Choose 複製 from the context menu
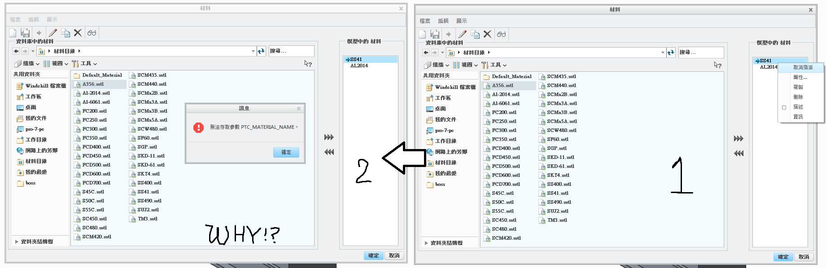The width and height of the screenshot is (826, 268). pos(801,87)
